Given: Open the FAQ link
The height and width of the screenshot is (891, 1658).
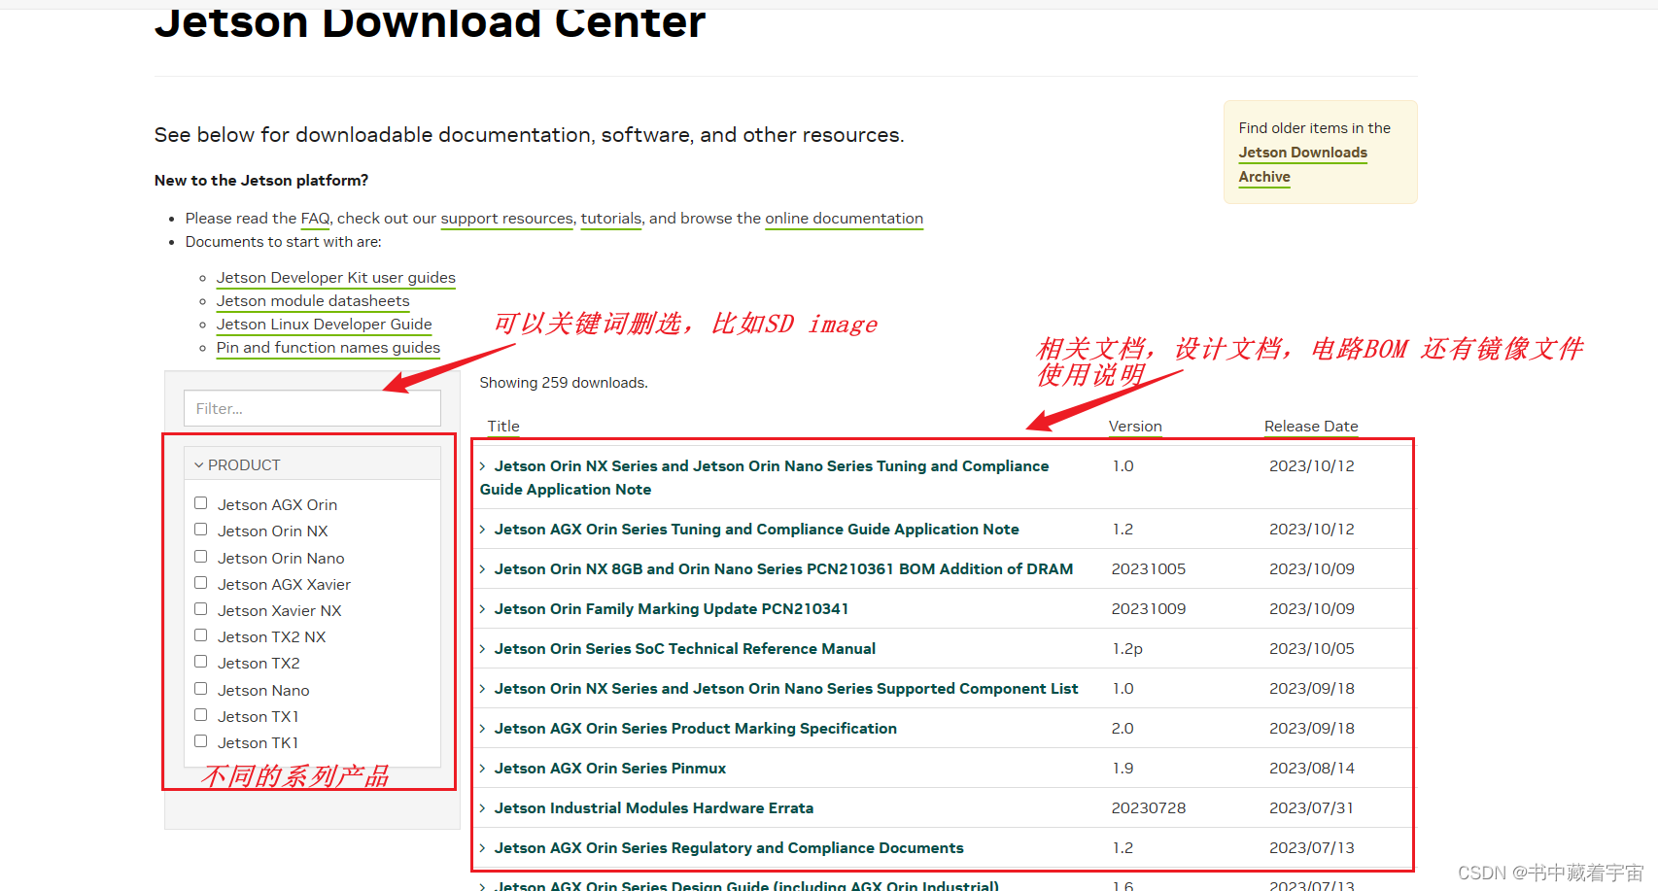Looking at the screenshot, I should click(x=315, y=219).
